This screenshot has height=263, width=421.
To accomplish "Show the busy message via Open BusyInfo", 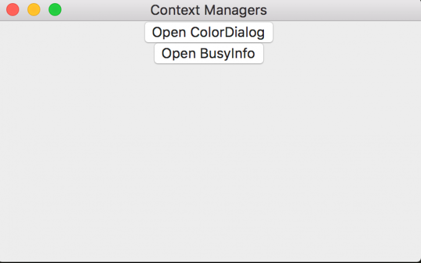I will coord(209,53).
